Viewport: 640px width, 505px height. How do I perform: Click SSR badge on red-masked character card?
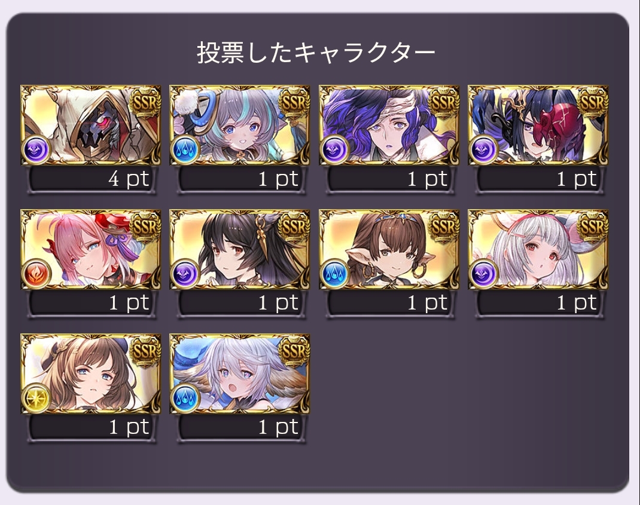(591, 102)
